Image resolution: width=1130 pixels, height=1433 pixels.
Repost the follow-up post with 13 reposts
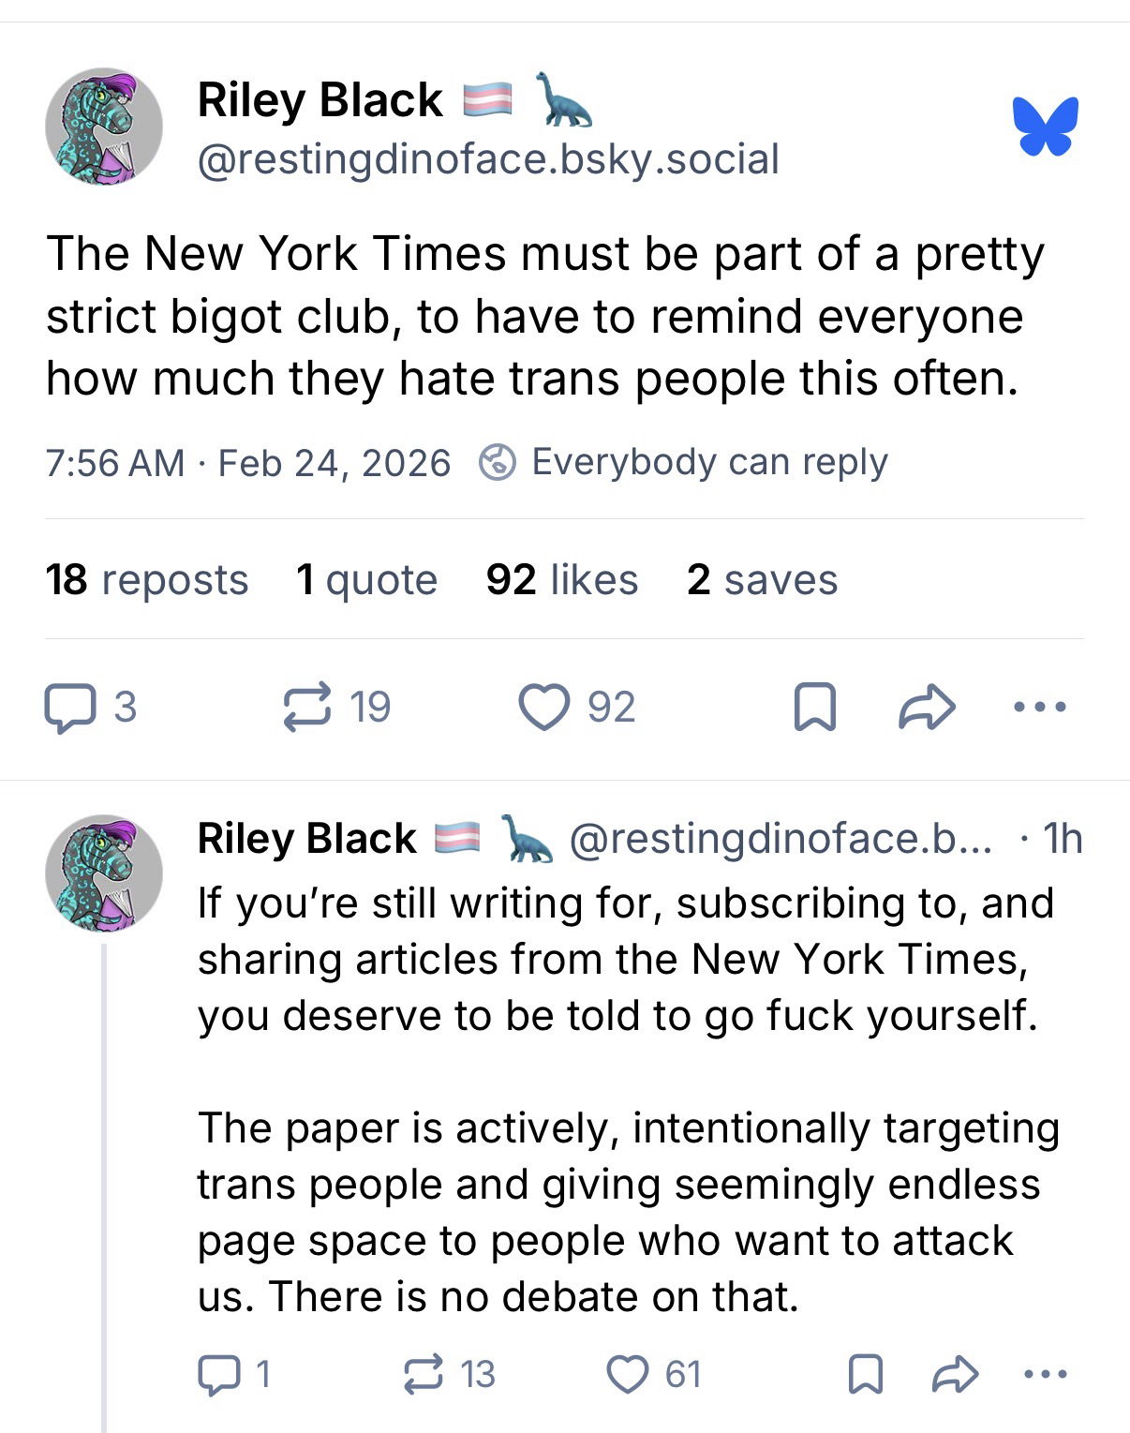tap(424, 1375)
